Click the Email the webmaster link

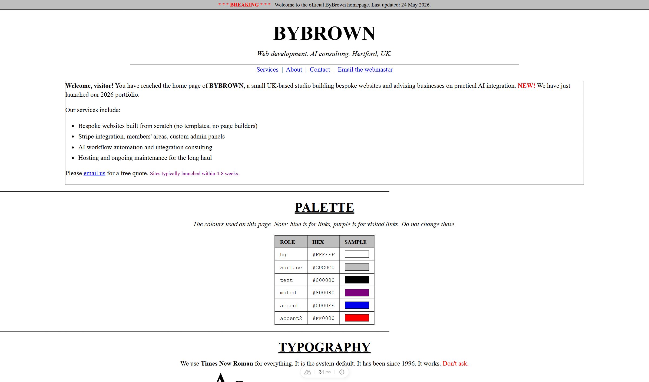tap(365, 69)
